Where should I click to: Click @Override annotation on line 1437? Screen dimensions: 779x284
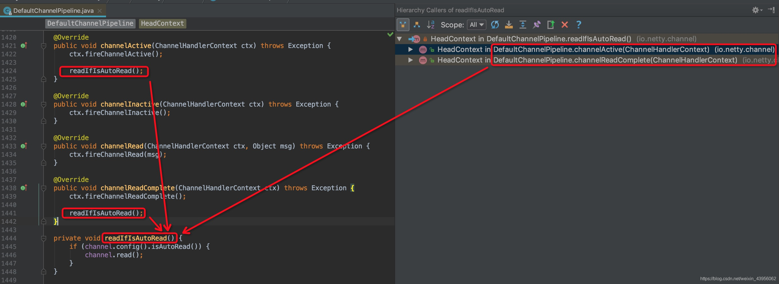pyautogui.click(x=71, y=180)
